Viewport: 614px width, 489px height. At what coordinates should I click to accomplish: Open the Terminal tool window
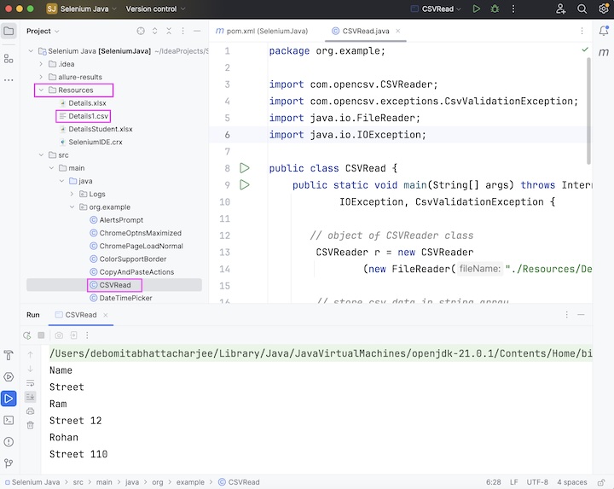click(9, 420)
